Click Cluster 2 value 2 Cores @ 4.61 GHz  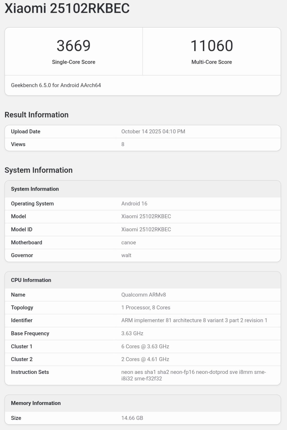(145, 359)
